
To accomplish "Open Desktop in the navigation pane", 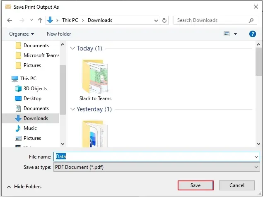I will click(28, 98).
